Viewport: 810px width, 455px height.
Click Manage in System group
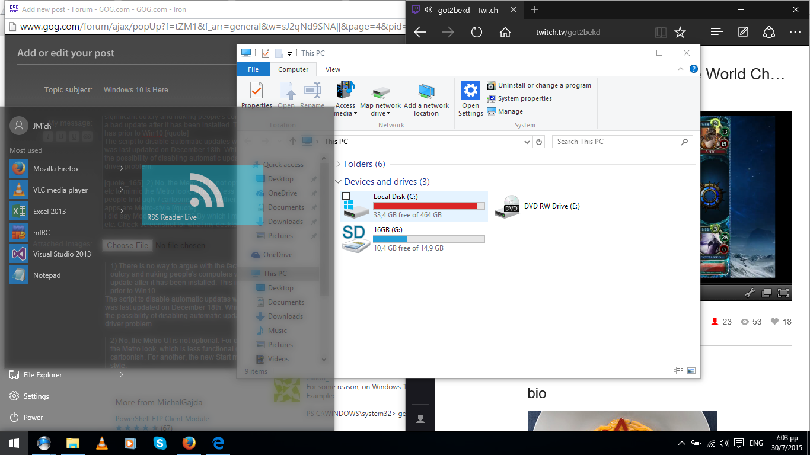coord(505,111)
